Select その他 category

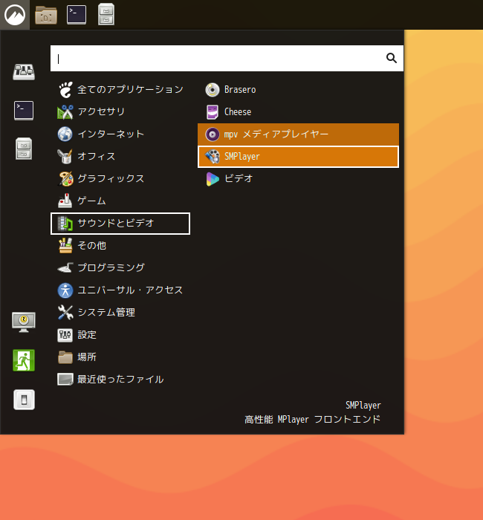pyautogui.click(x=120, y=246)
